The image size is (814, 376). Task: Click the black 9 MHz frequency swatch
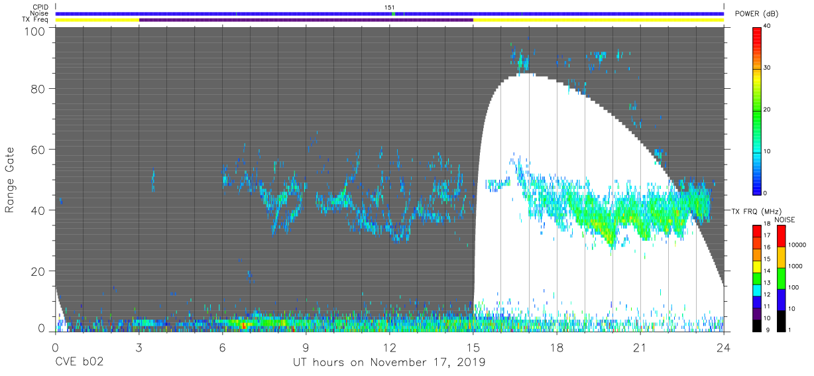pyautogui.click(x=756, y=326)
